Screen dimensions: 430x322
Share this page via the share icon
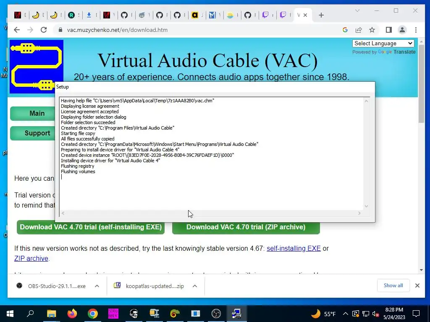[359, 30]
